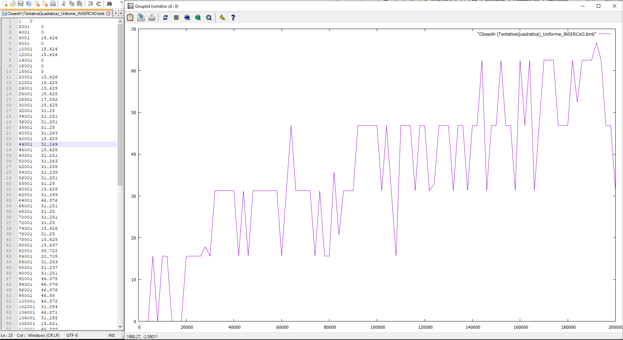
Task: Click value 31.238 on line 28
Action: pos(49,172)
